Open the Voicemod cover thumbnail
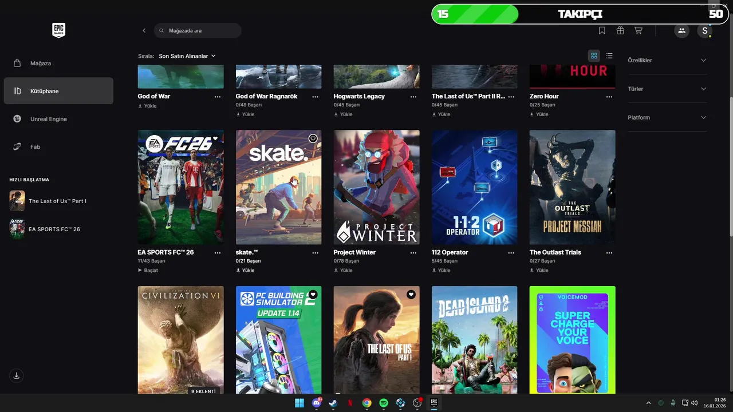The height and width of the screenshot is (412, 733). 573,340
